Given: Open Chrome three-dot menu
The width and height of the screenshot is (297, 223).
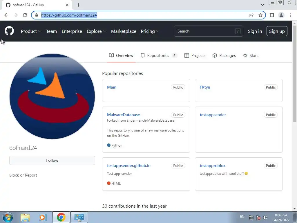Looking at the screenshot, I should coord(291,15).
